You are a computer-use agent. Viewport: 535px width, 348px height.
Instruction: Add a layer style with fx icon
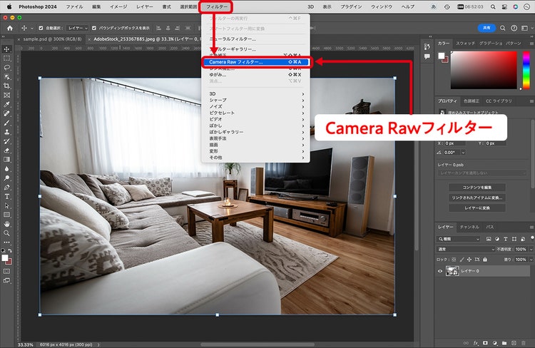(476, 343)
